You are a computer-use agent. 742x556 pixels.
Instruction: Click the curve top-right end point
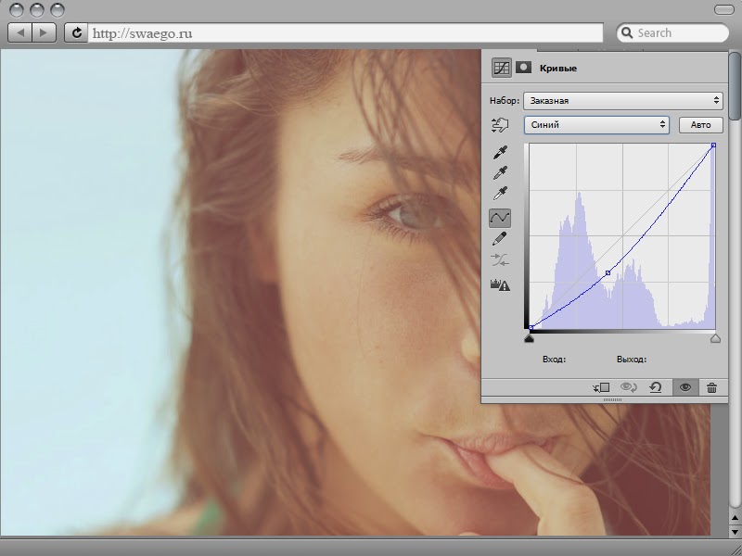coord(713,145)
